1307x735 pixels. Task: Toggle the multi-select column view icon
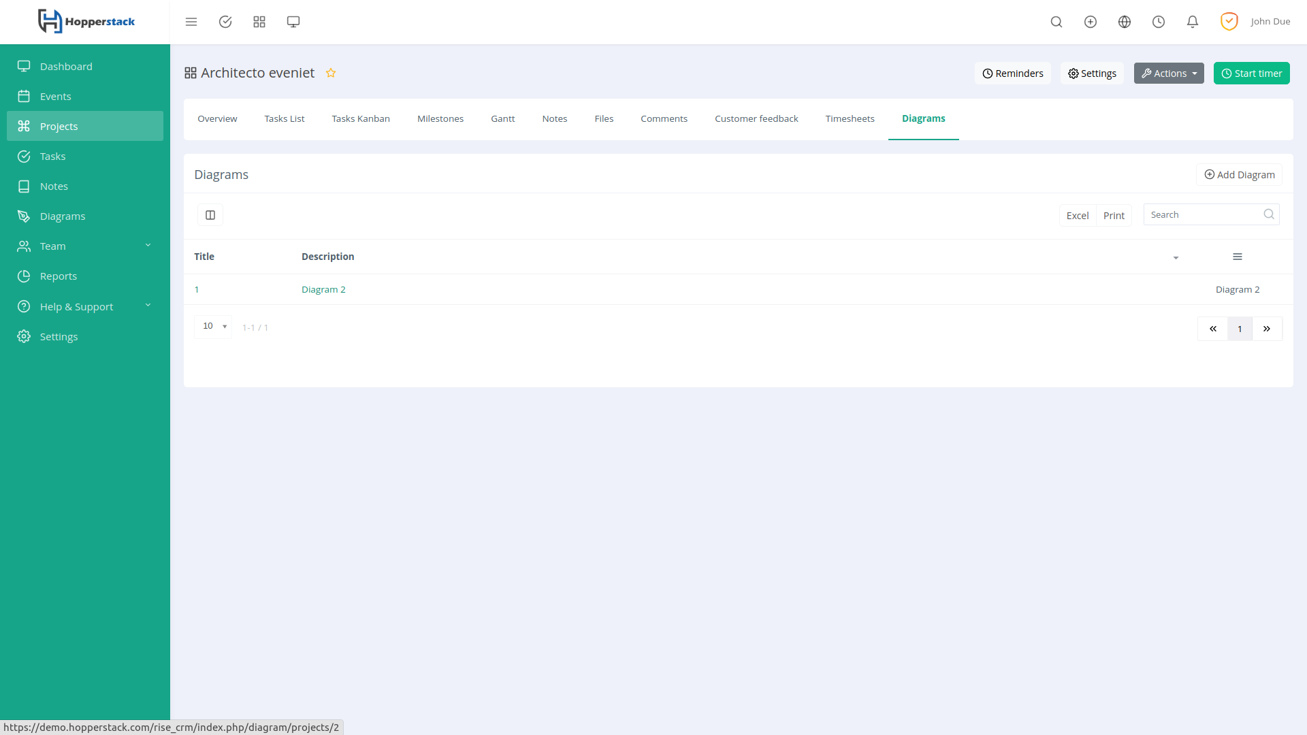(210, 214)
